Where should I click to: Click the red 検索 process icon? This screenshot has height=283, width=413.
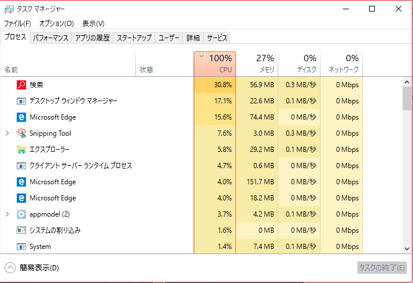click(21, 85)
